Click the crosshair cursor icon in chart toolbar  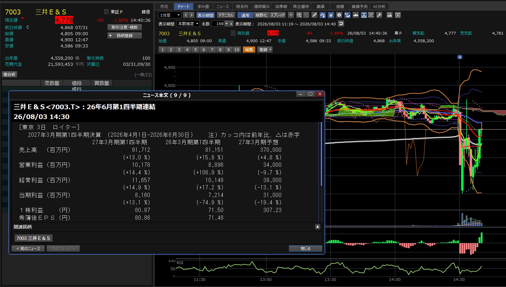(x=291, y=15)
